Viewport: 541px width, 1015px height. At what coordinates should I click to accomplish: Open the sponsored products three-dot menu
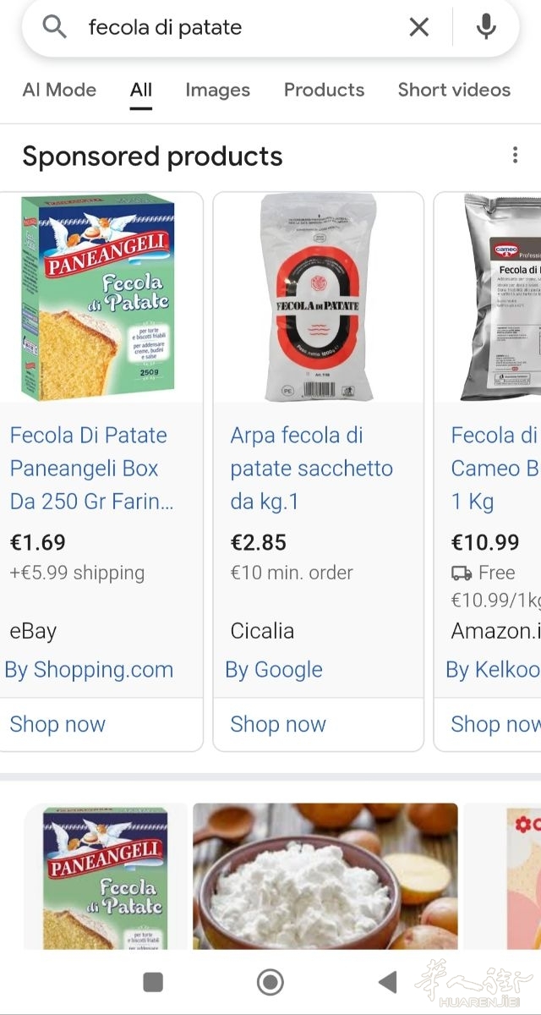click(515, 156)
